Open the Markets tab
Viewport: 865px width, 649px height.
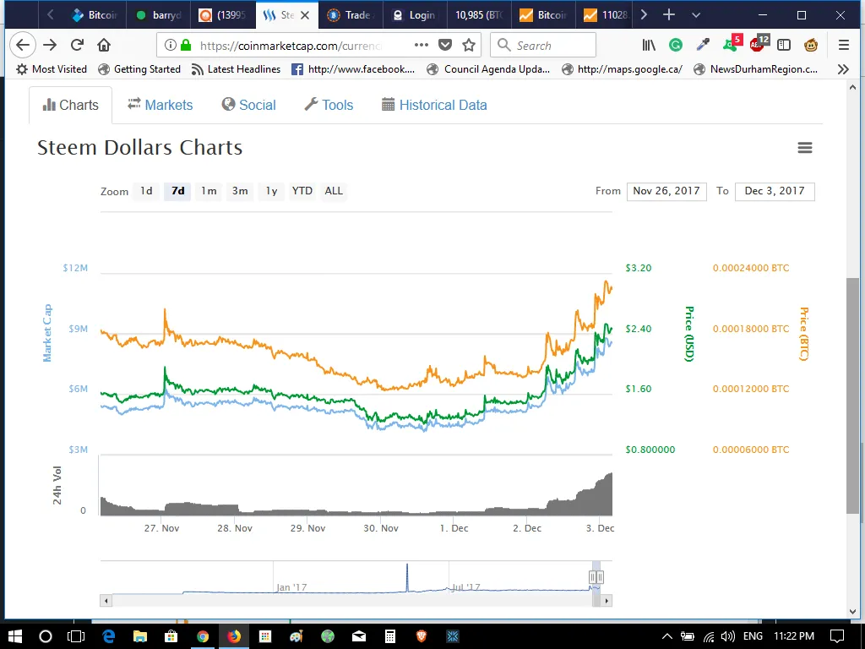pos(160,105)
